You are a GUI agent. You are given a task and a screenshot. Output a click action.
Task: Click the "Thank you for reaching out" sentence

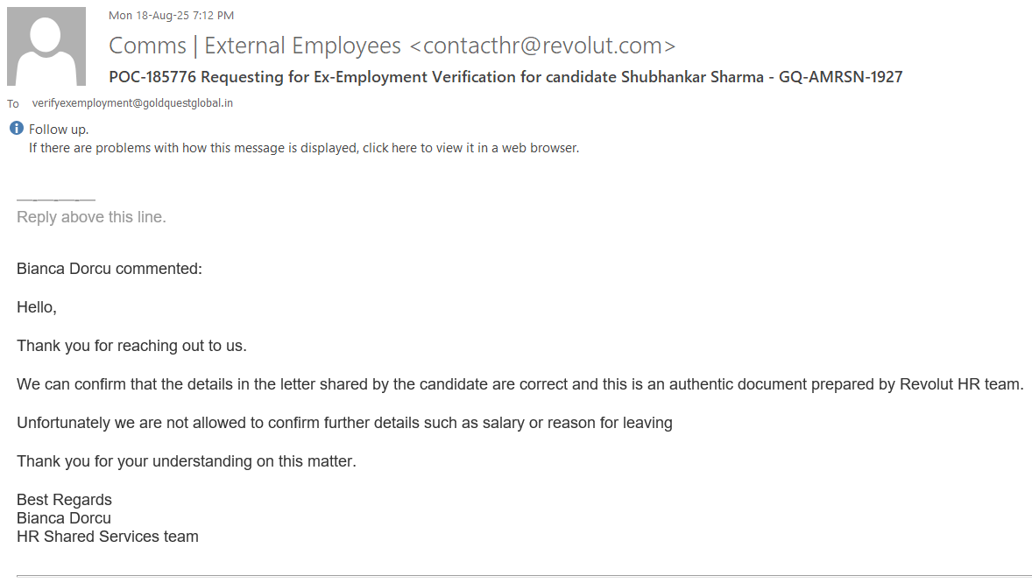point(131,346)
